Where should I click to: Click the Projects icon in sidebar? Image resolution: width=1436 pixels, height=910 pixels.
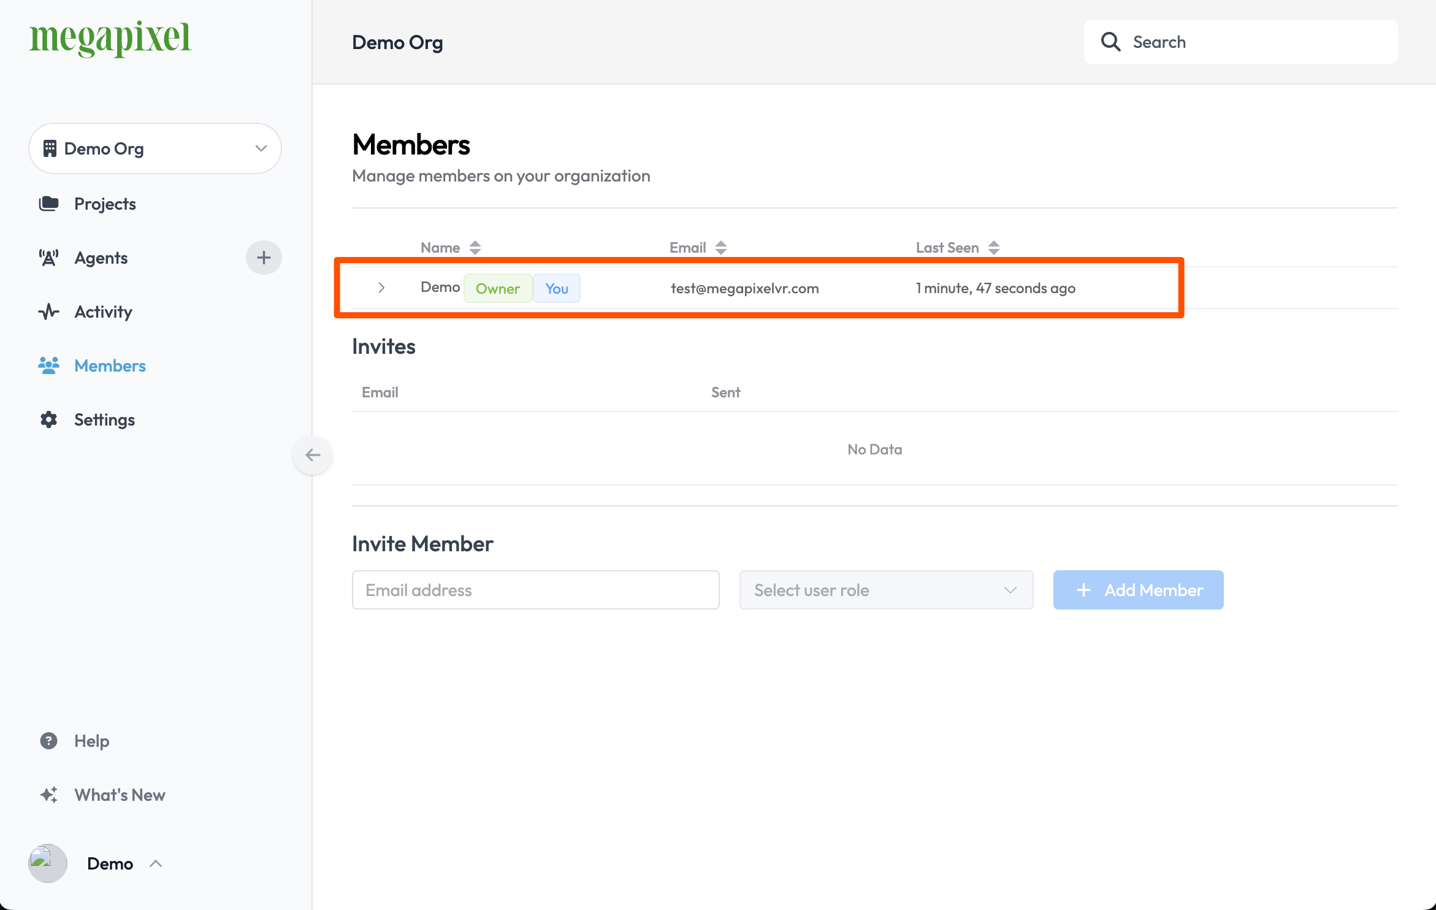pyautogui.click(x=48, y=202)
